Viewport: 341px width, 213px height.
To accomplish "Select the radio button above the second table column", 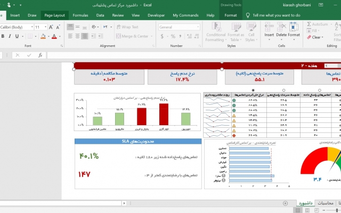I will (283, 90).
